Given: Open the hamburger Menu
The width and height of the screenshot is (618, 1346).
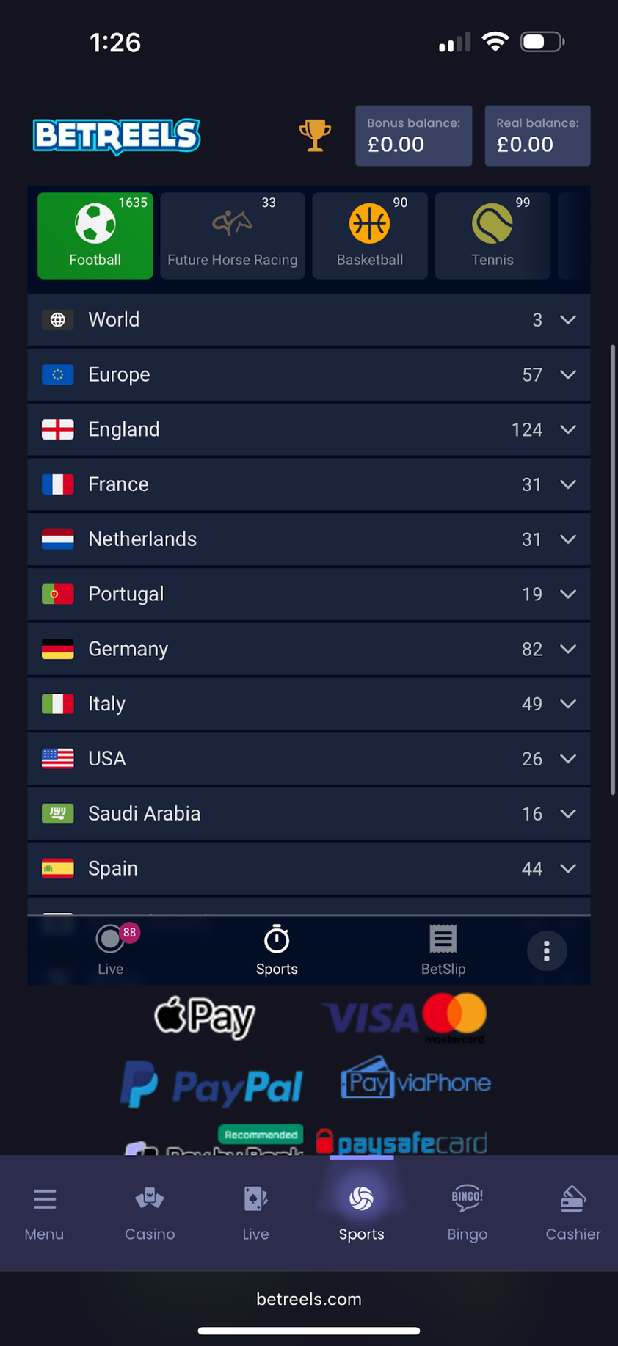Looking at the screenshot, I should pyautogui.click(x=44, y=1212).
